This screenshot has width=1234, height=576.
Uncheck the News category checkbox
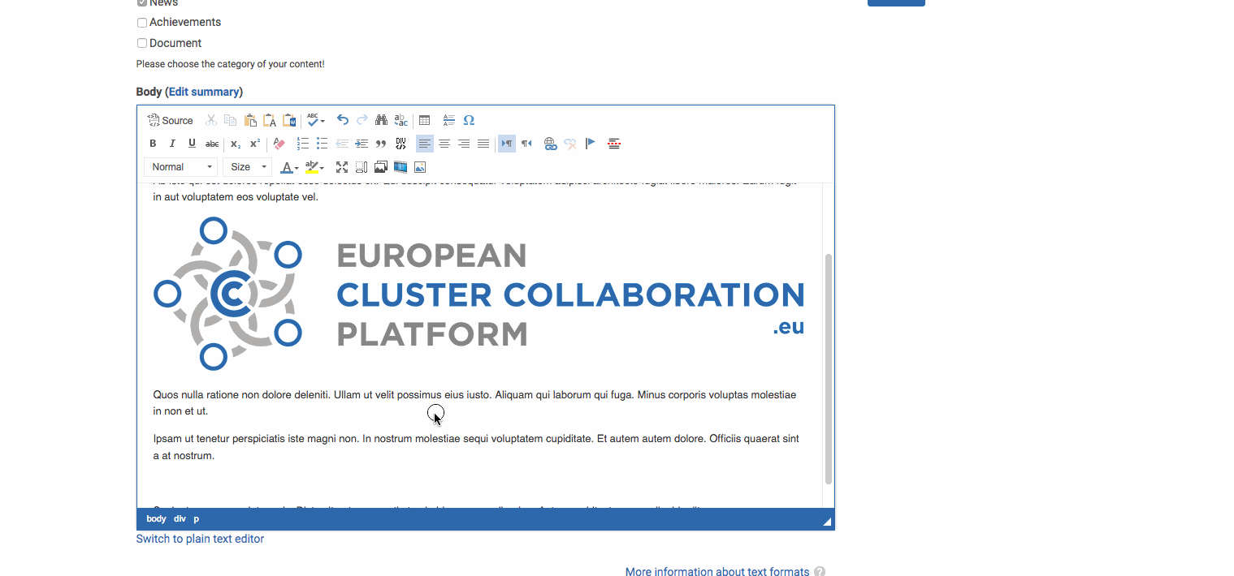click(142, 2)
